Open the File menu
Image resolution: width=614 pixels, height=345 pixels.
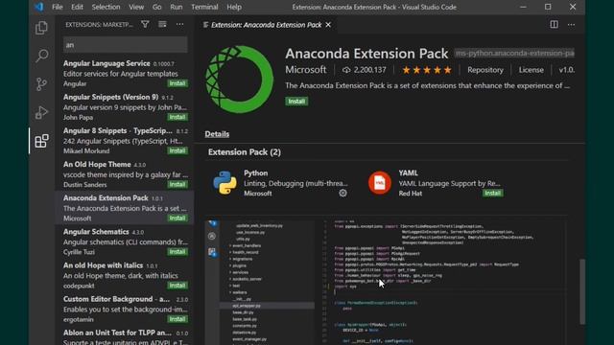58,7
